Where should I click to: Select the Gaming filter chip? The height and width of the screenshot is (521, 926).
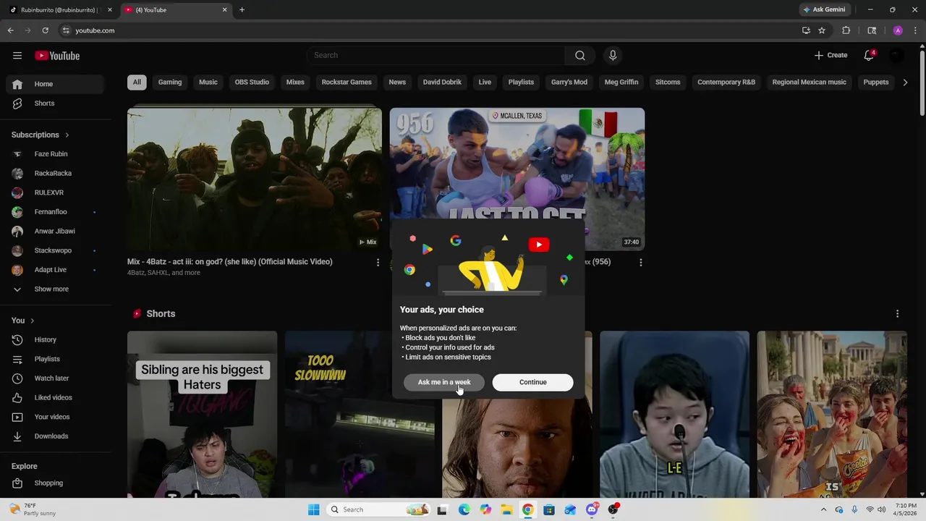point(170,82)
